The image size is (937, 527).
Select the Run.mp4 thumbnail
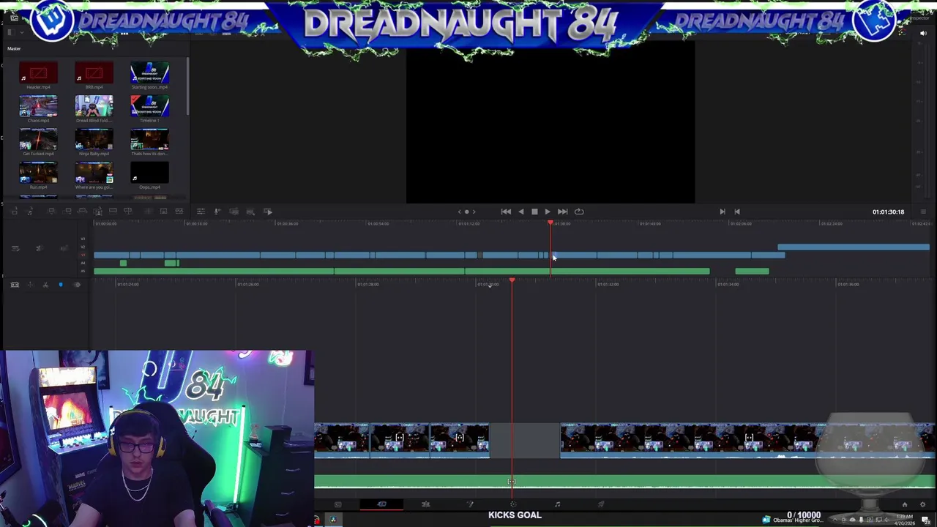[x=38, y=173]
